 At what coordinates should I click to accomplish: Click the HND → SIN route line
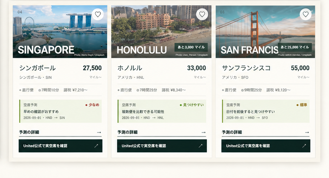tap(44, 118)
